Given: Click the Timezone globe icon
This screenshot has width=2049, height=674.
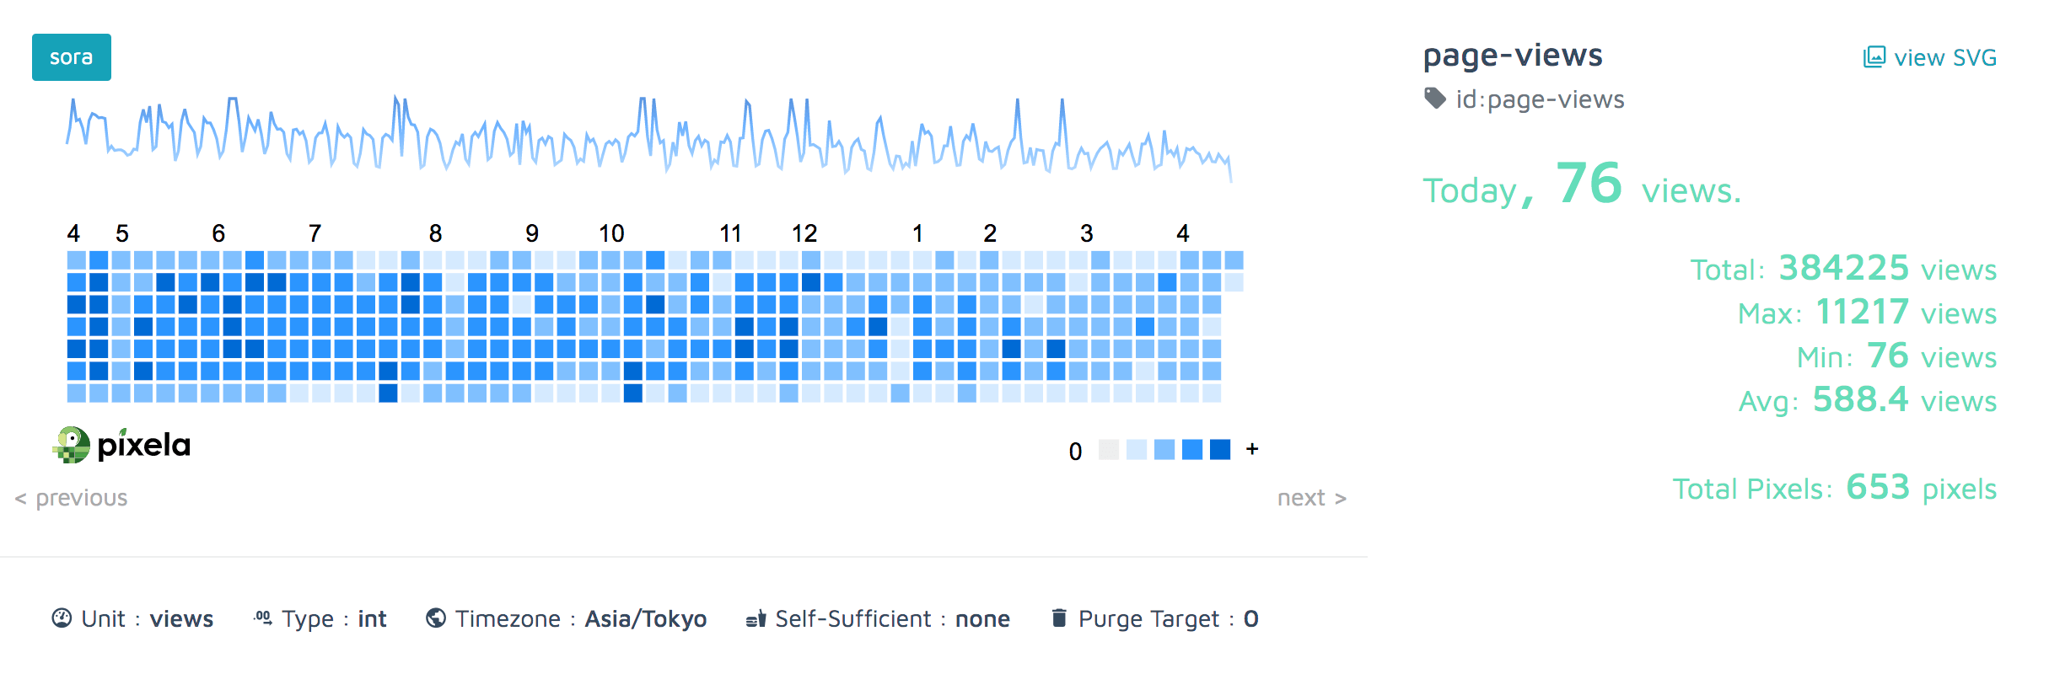Looking at the screenshot, I should (x=436, y=618).
